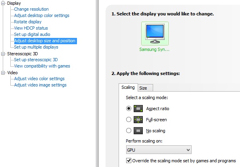The height and width of the screenshot is (167, 240).
Task: Click the Aspect ratio scaling mode icon
Action: coord(138,108)
